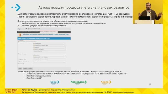Click the airplane logo in the service desk toolbar
The image size is (168, 94).
point(19,29)
